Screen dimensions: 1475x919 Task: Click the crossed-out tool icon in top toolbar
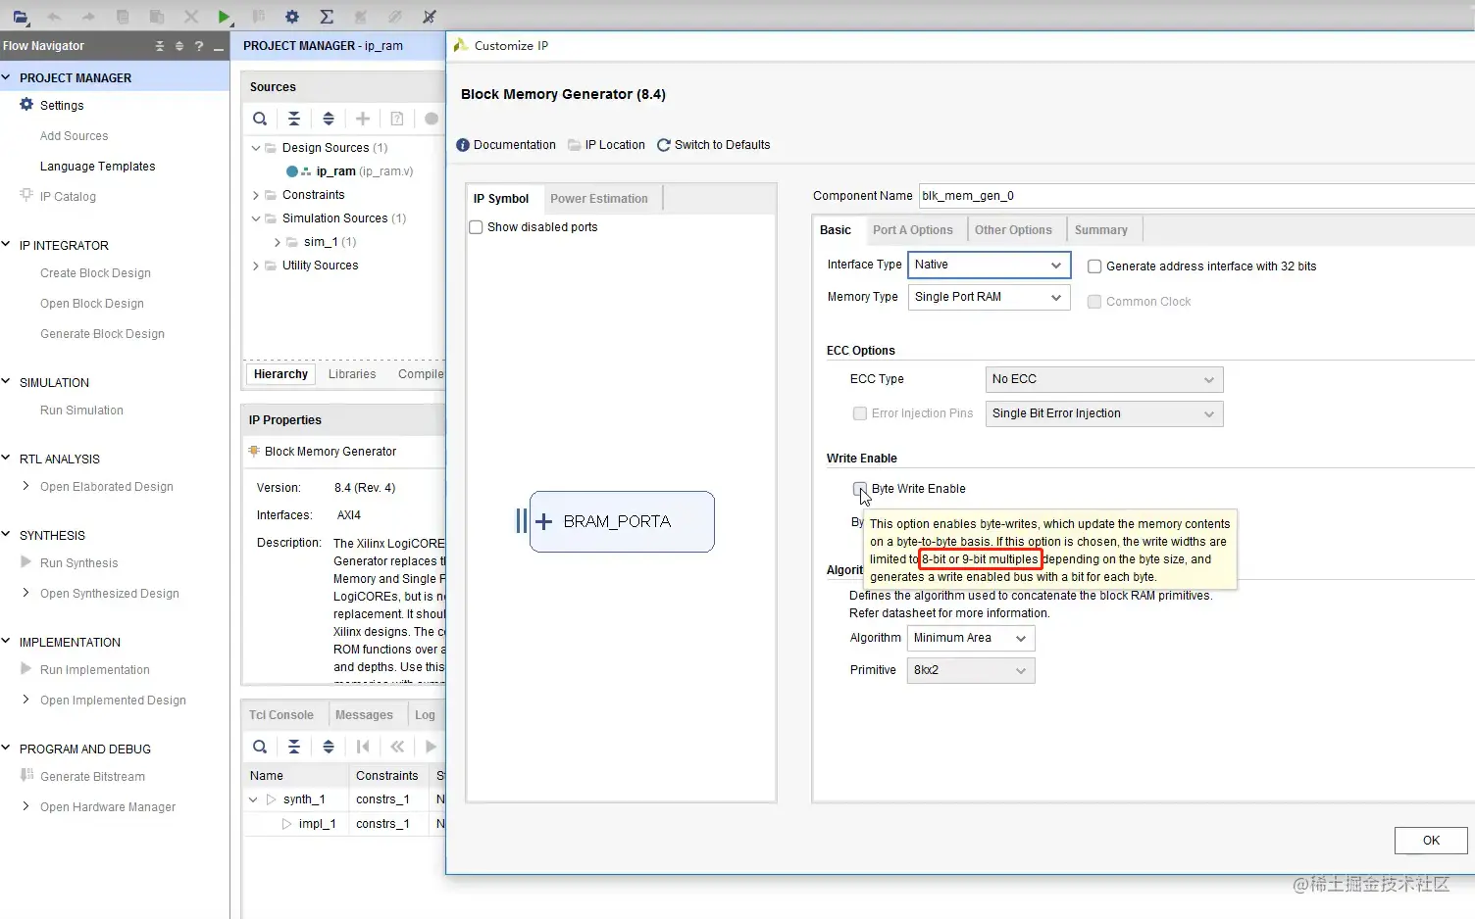coord(429,17)
